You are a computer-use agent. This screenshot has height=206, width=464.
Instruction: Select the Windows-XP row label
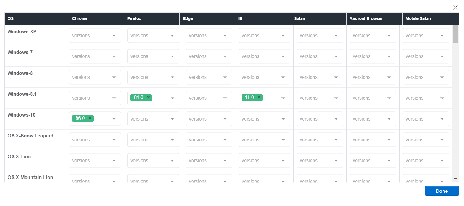pos(22,31)
